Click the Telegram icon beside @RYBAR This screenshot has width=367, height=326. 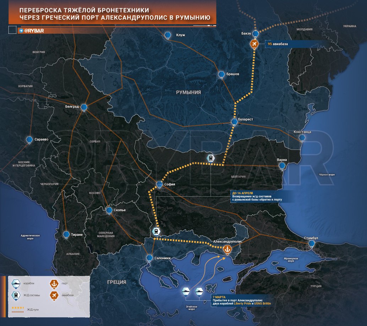(x=21, y=31)
